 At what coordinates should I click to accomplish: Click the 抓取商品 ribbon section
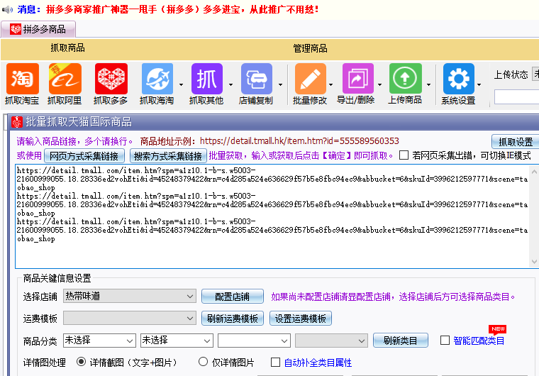click(x=67, y=48)
